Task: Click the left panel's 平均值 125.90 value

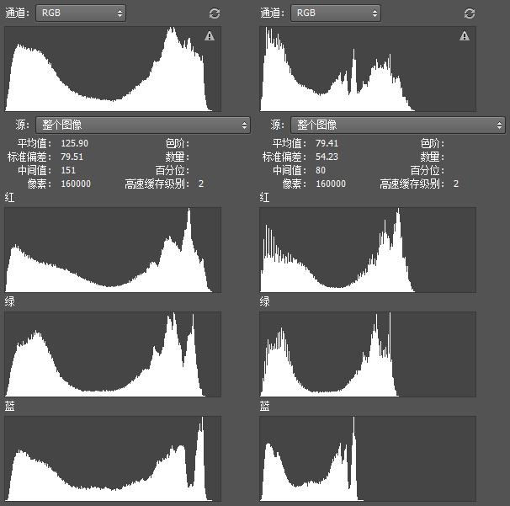Action: click(75, 143)
